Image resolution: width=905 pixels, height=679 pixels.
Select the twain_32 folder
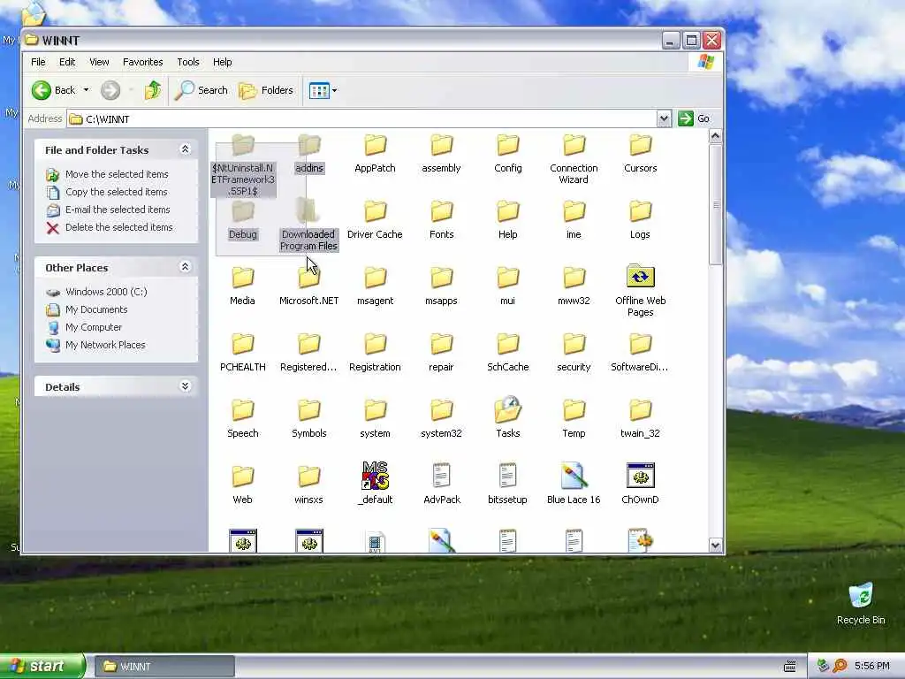coord(640,419)
